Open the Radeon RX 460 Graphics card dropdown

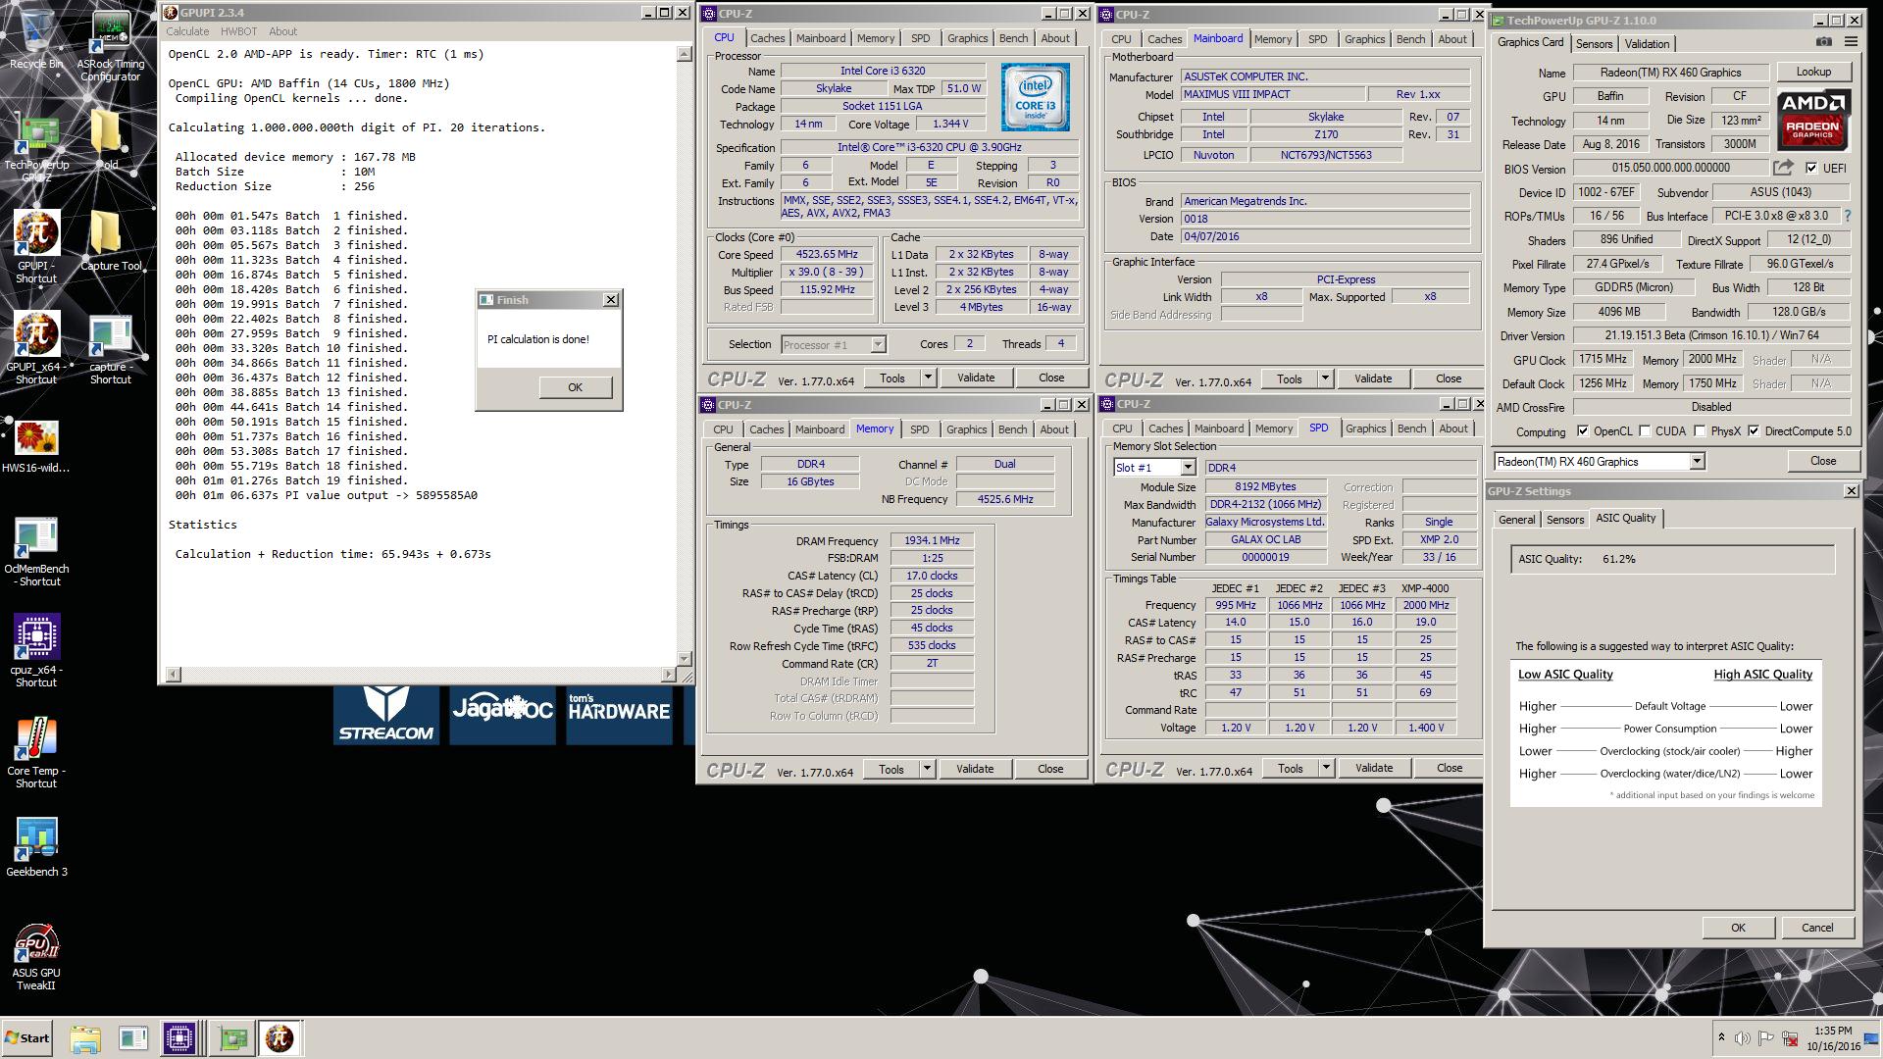(1697, 462)
